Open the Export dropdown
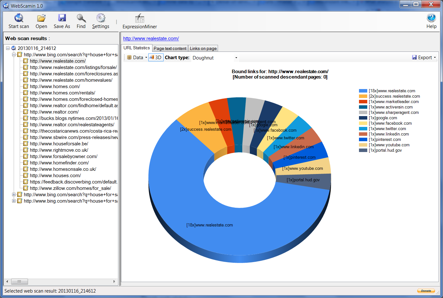This screenshot has width=443, height=298. (424, 58)
